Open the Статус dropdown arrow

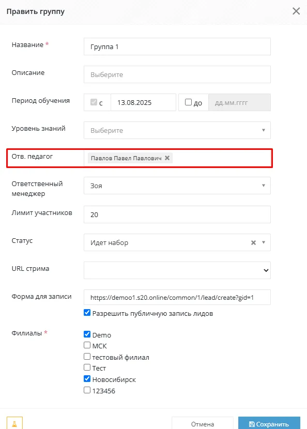264,242
